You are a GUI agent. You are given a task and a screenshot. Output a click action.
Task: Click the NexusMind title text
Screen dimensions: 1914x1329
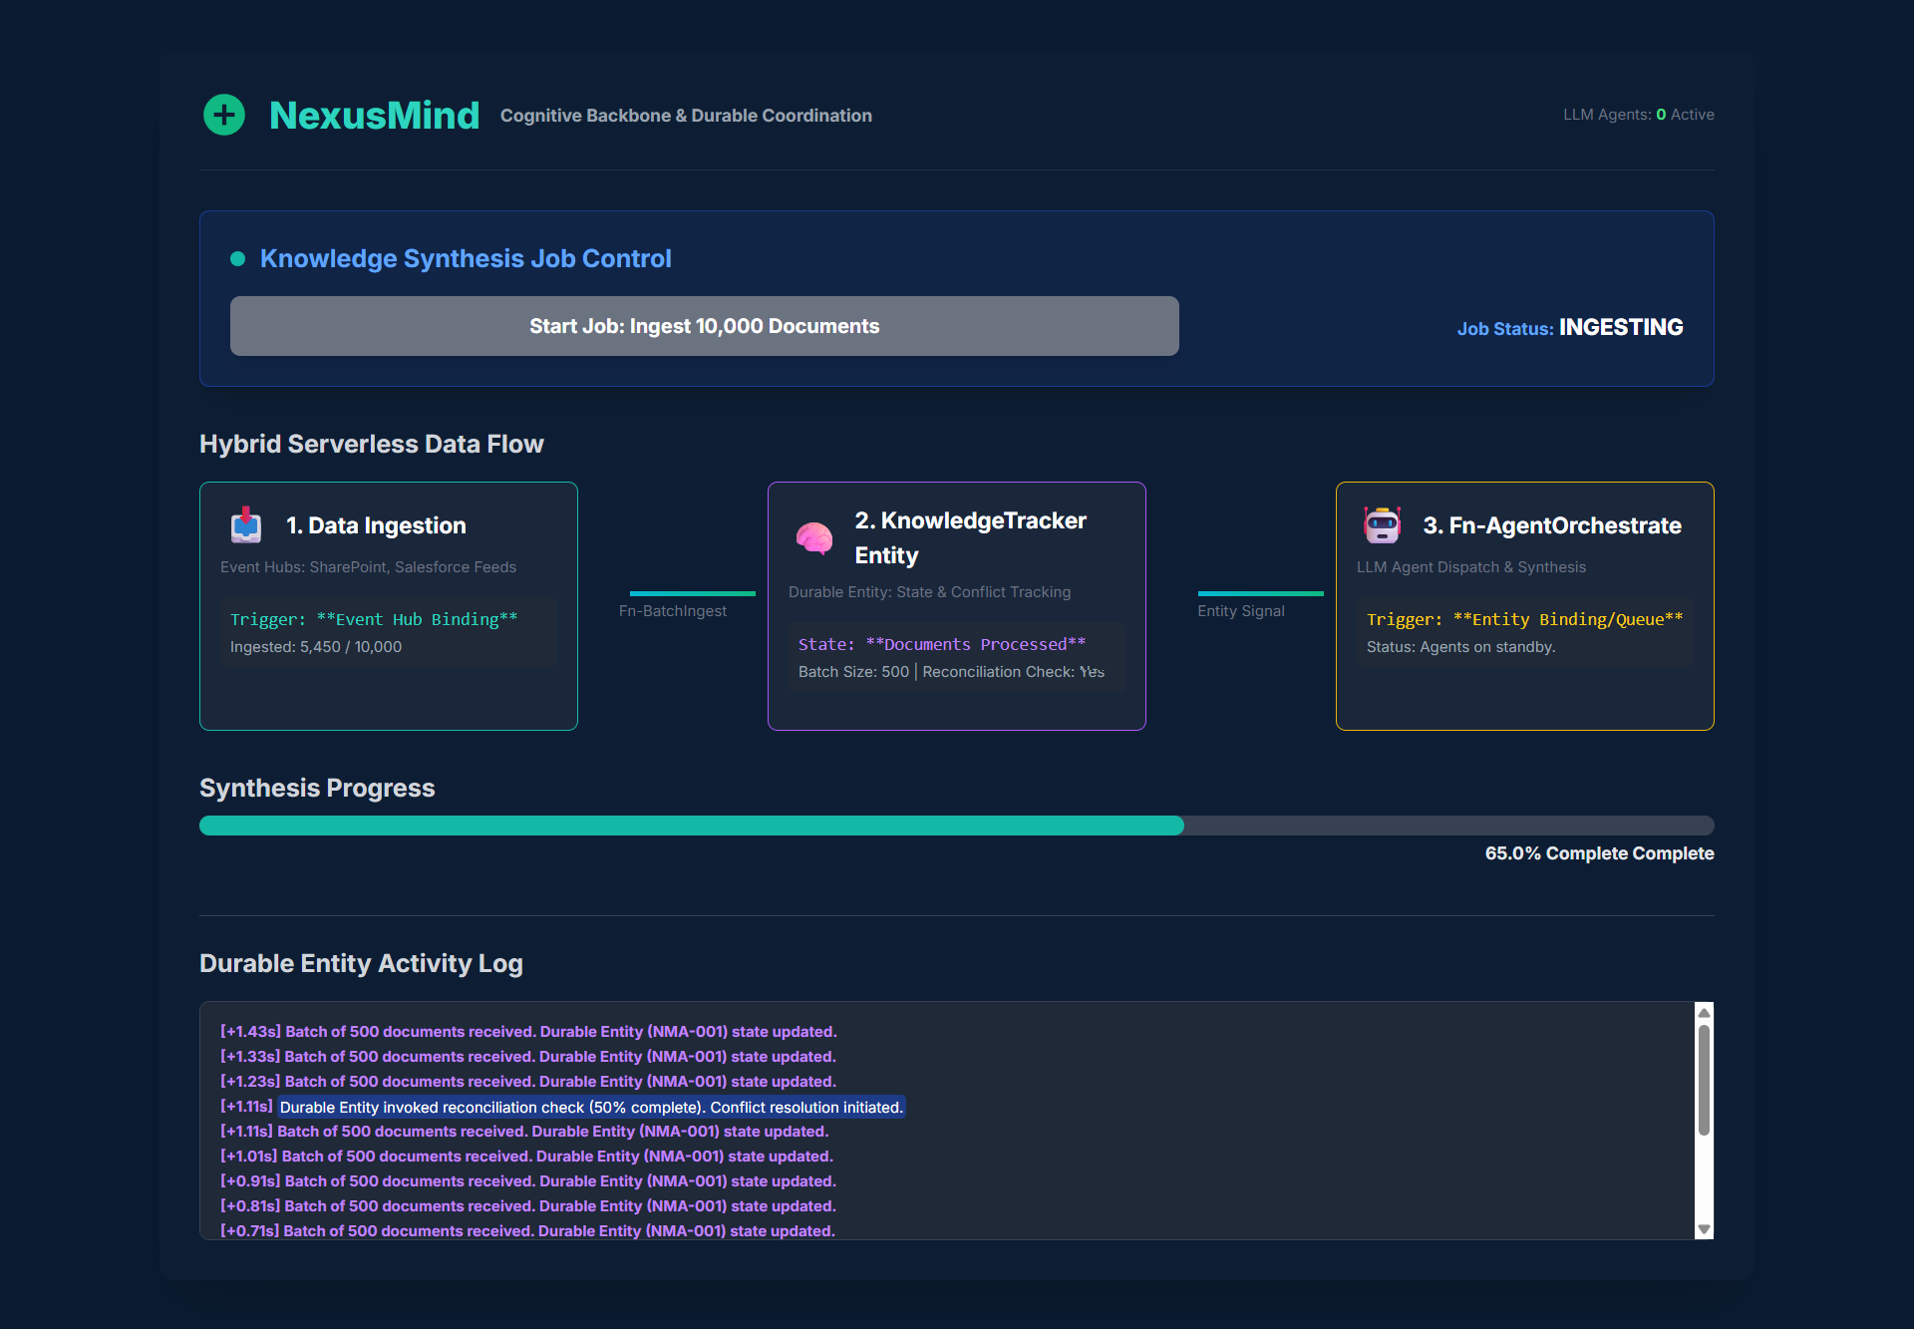(374, 116)
